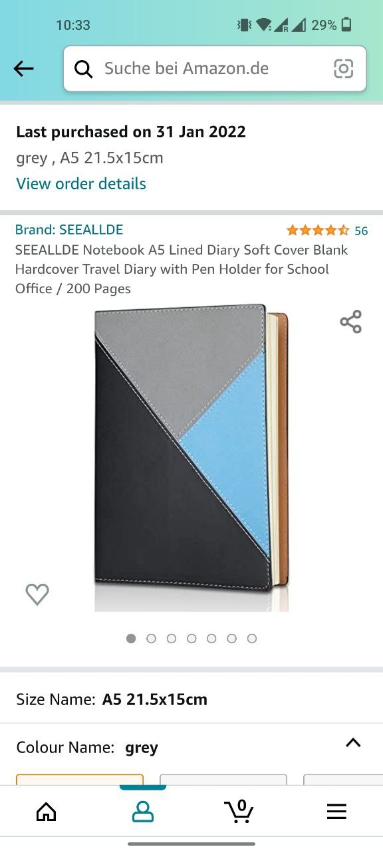Open the 56 ratings reviews
The height and width of the screenshot is (853, 383).
[x=327, y=231]
